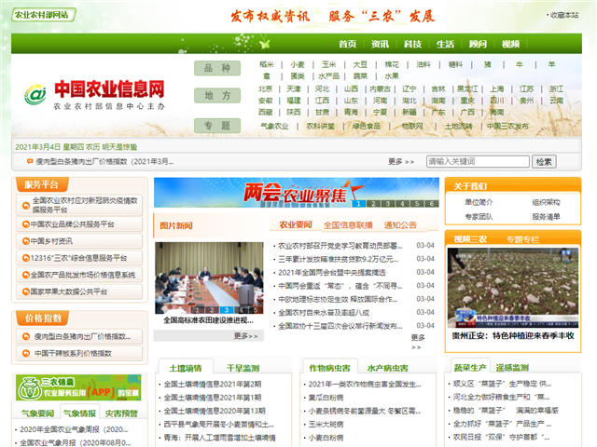
Task: Open 全国土壤墒情信息2021年第2期
Action: tap(213, 385)
